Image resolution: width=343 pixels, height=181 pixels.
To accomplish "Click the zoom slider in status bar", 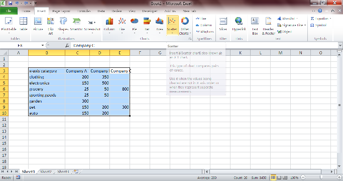I will click(x=321, y=177).
